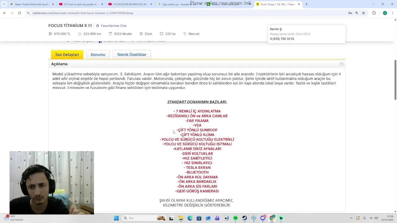397x223 pixels.
Task: Open Spotify from taskbar
Action: pos(235,218)
